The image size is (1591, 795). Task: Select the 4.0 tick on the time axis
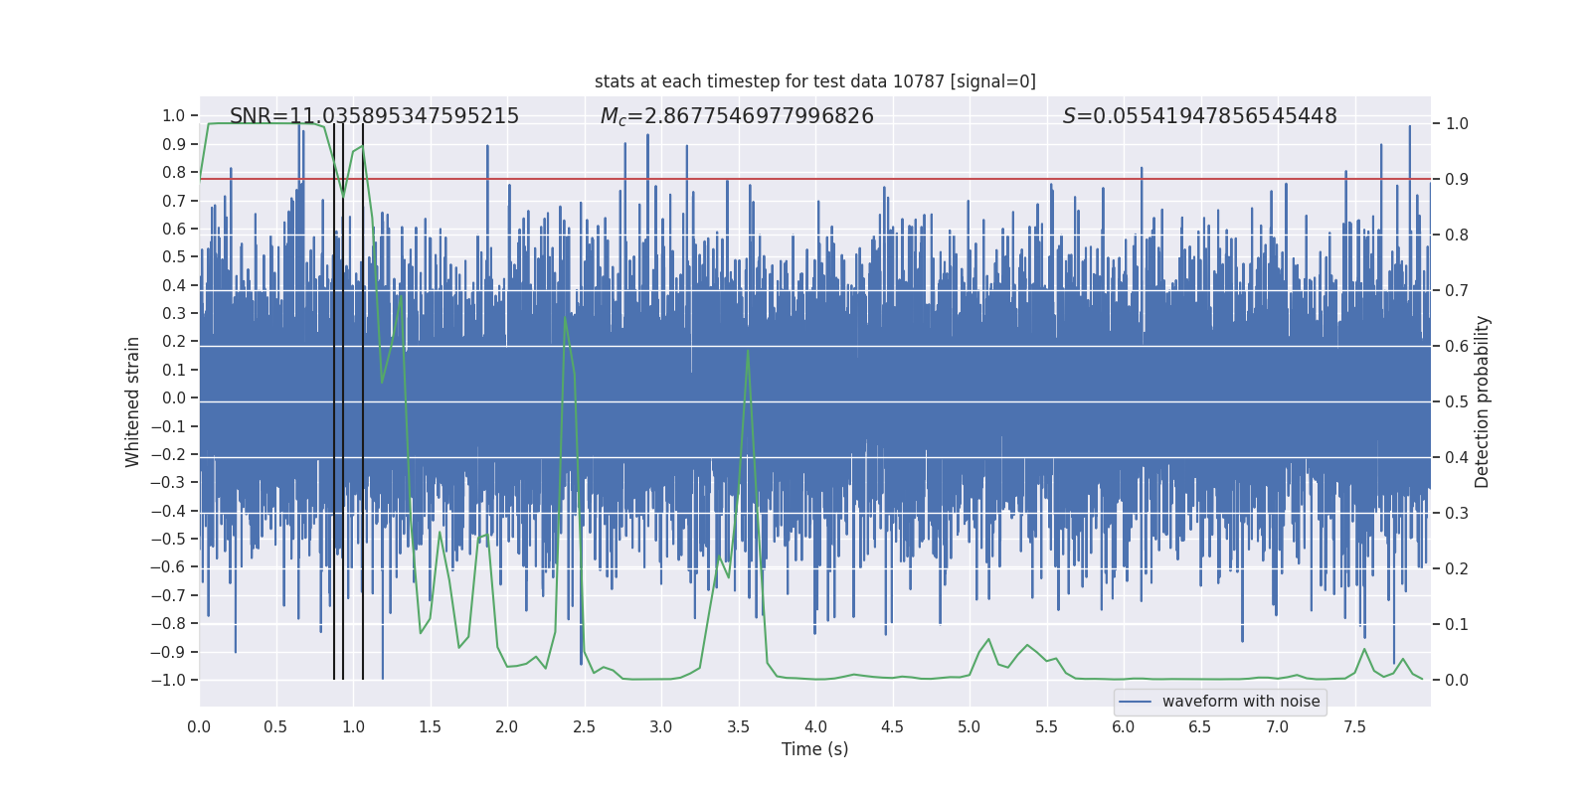(815, 726)
